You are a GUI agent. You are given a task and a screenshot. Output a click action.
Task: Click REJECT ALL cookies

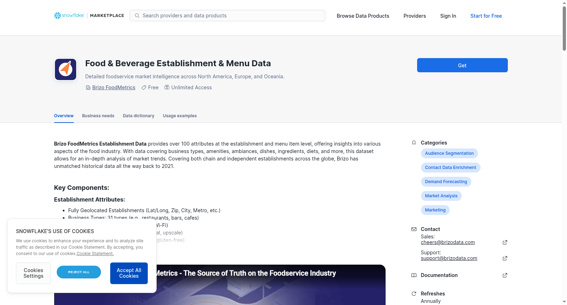click(x=79, y=272)
